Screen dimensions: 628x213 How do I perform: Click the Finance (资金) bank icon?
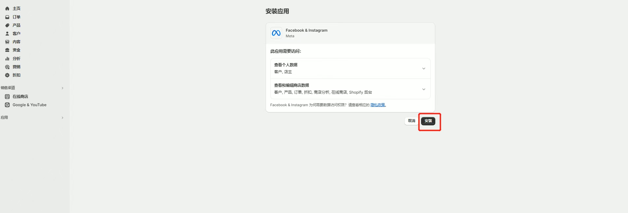tap(7, 50)
